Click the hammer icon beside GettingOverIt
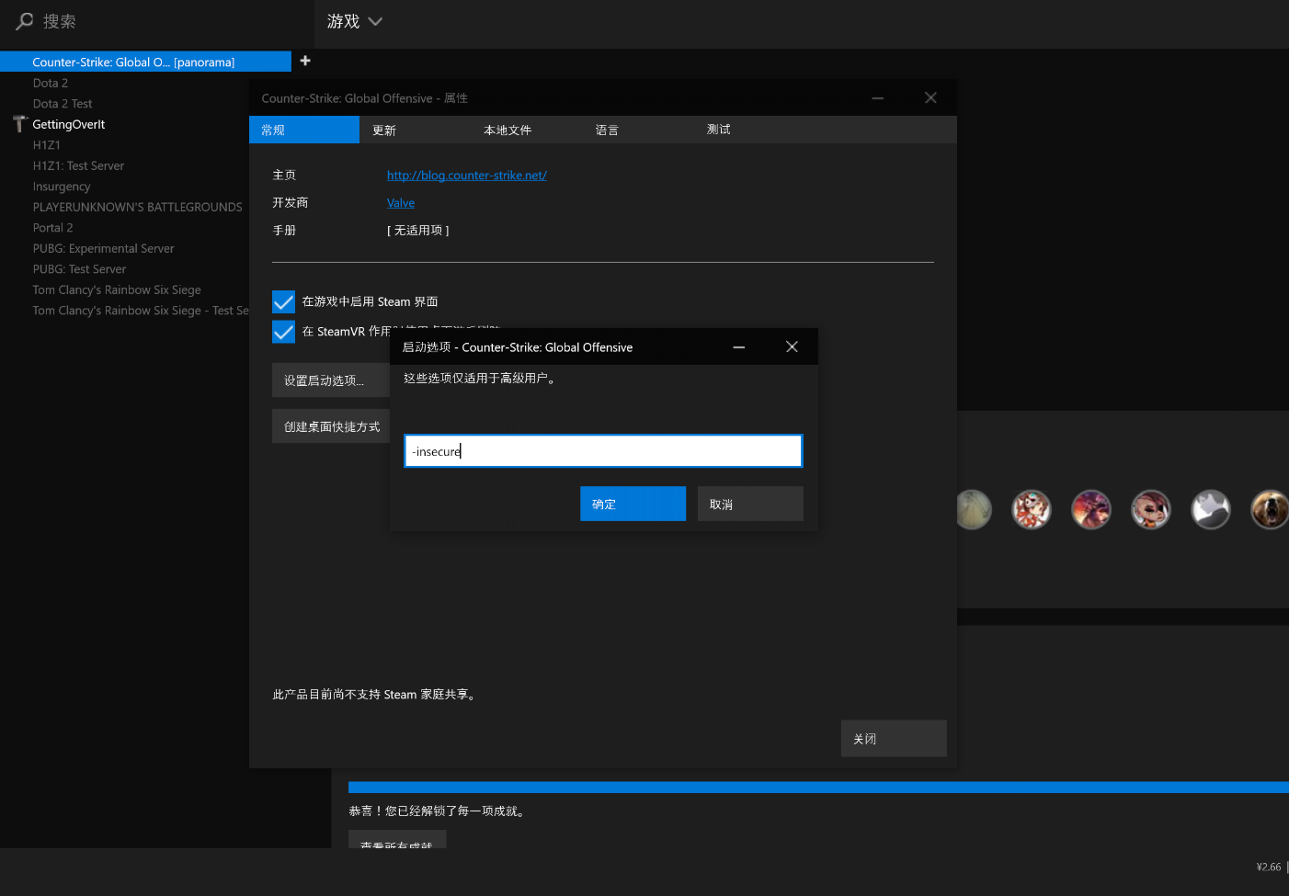 (x=19, y=124)
